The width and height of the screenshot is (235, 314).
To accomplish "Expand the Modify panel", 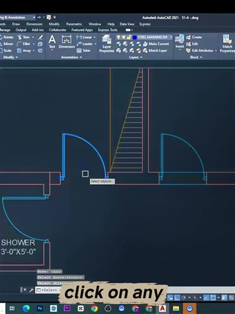I will pyautogui.click(x=11, y=57).
